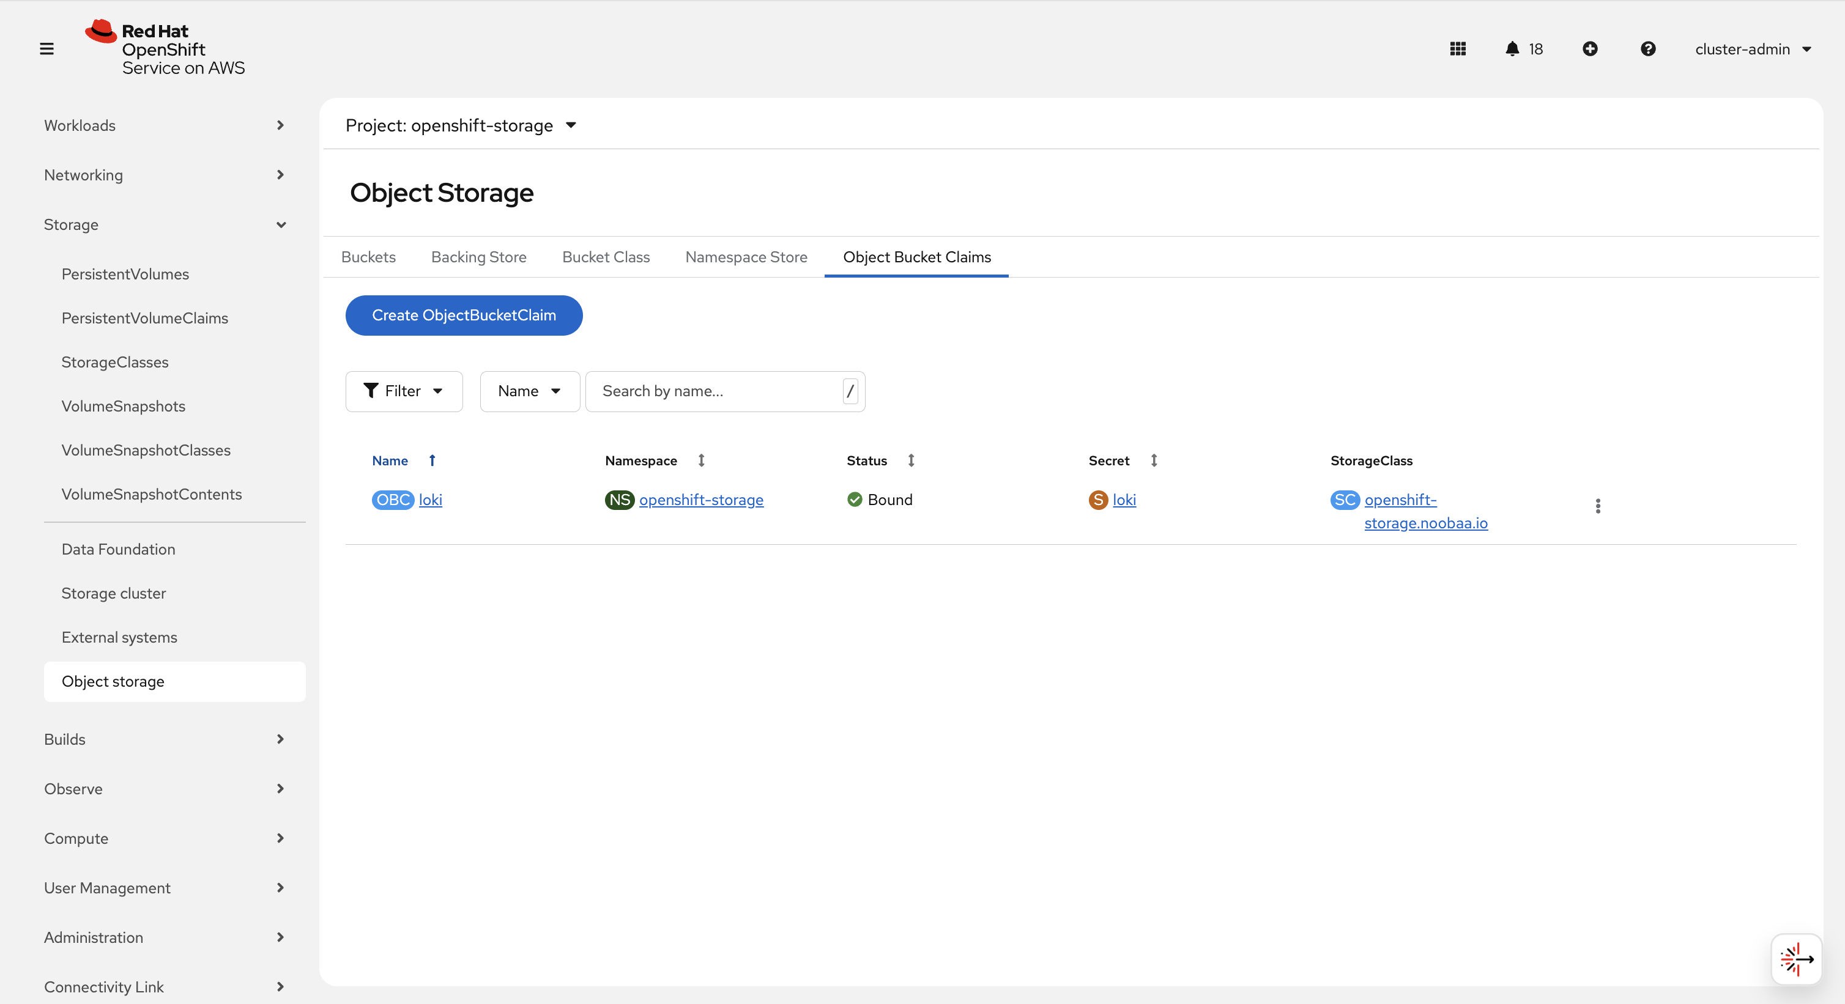The height and width of the screenshot is (1004, 1845).
Task: Expand the Networking nav section
Action: click(165, 175)
